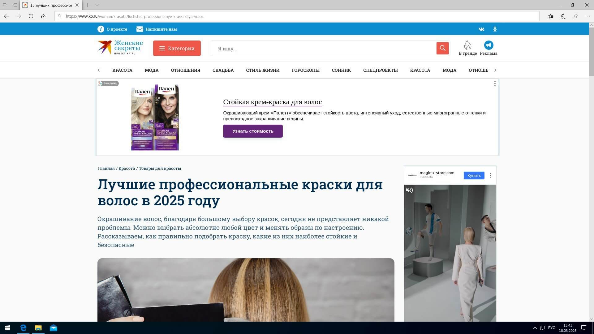Screen dimensions: 594x334
Task: Click into the Я ищу search field
Action: [x=322, y=49]
